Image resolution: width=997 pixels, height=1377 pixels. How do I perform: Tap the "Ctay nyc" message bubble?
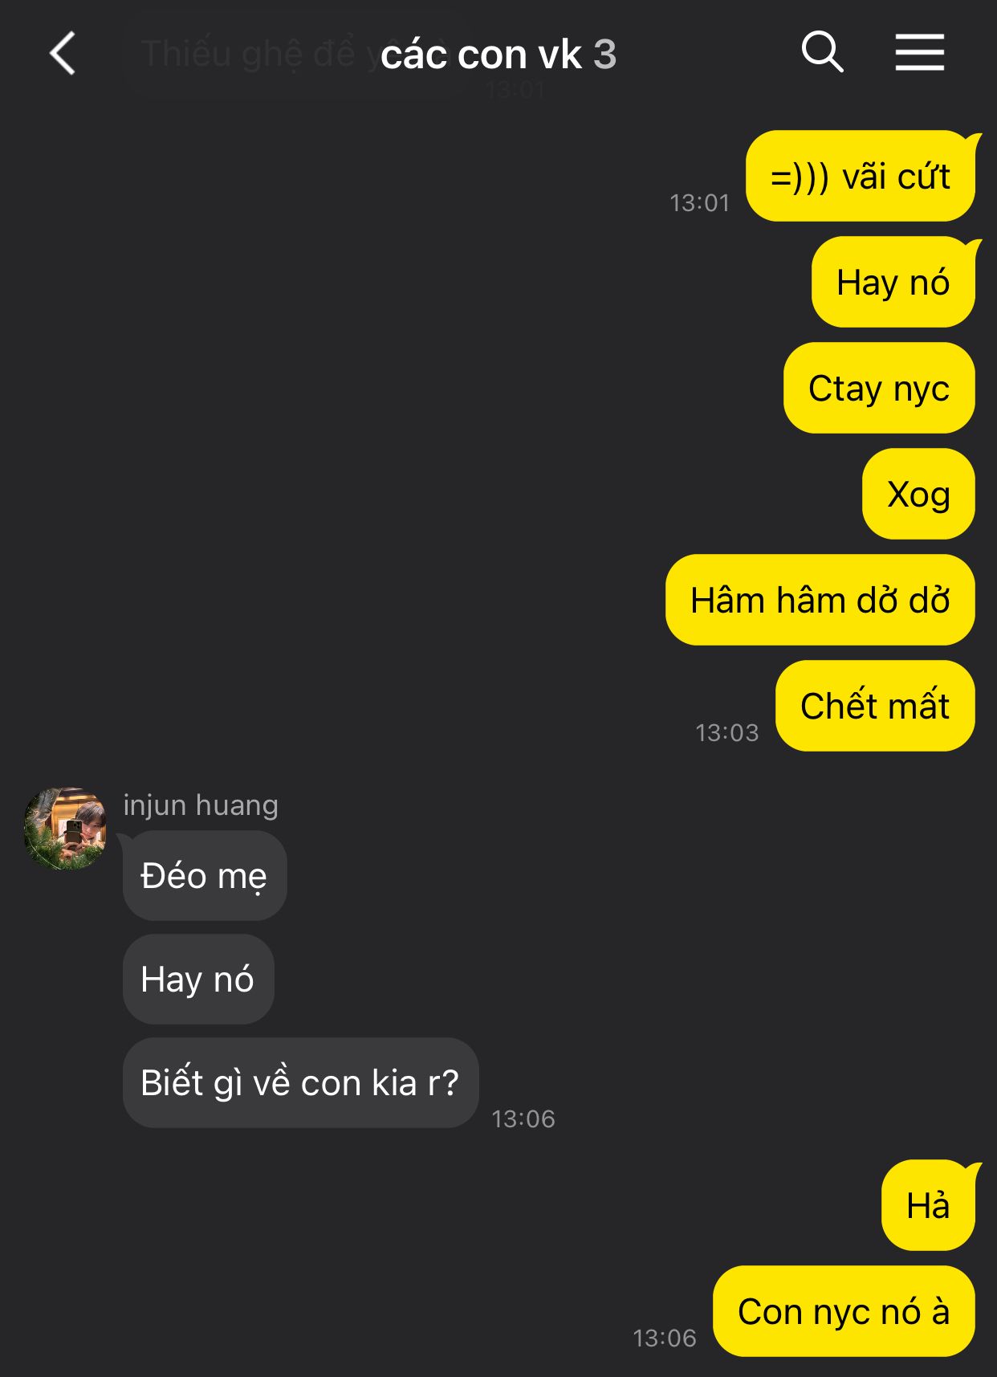pyautogui.click(x=879, y=388)
